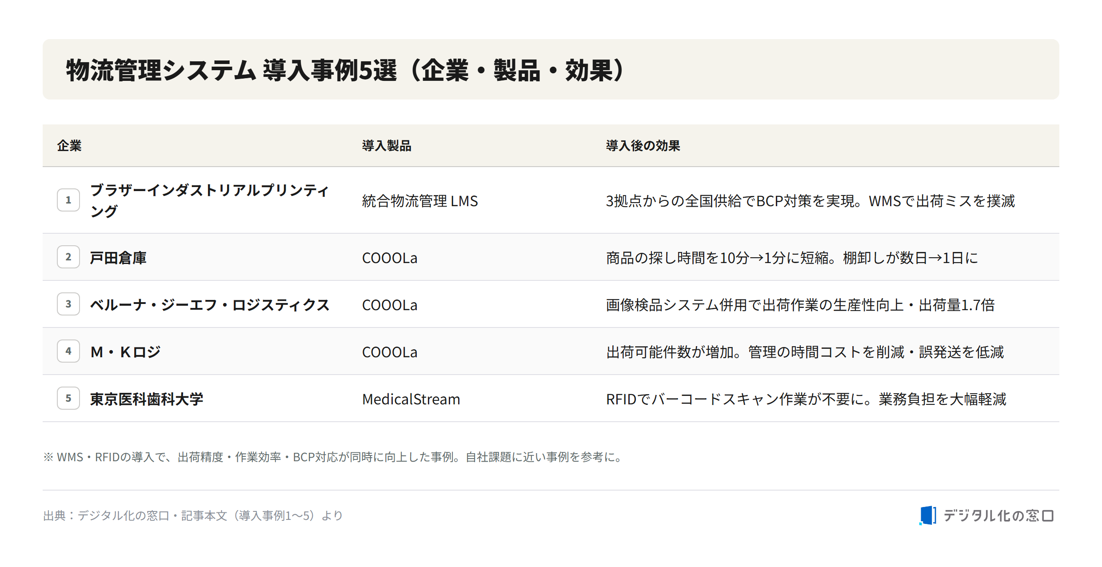Click the number 3 badge beside ベルーナ・ジーエフ・ロジスティクス

click(x=68, y=304)
